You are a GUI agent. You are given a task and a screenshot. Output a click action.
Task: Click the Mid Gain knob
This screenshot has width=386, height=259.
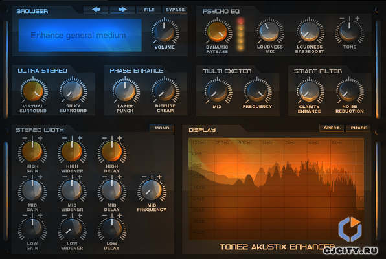(x=32, y=190)
